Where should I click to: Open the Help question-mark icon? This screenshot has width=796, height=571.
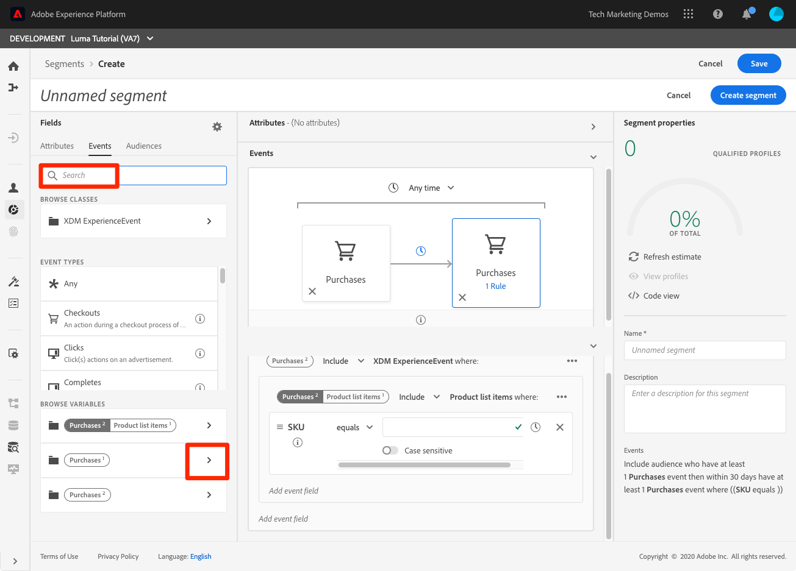[718, 14]
